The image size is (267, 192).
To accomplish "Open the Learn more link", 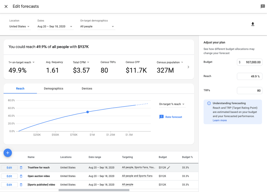I will coord(220,120).
